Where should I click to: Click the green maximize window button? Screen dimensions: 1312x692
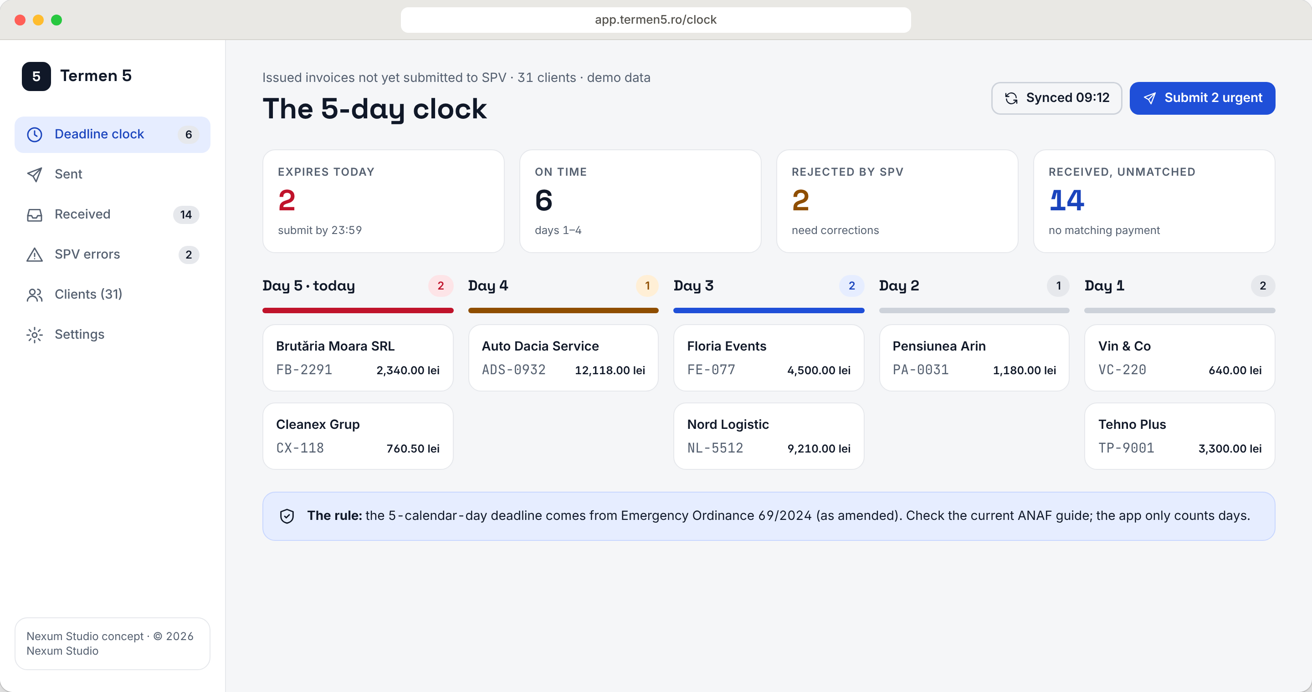[56, 20]
